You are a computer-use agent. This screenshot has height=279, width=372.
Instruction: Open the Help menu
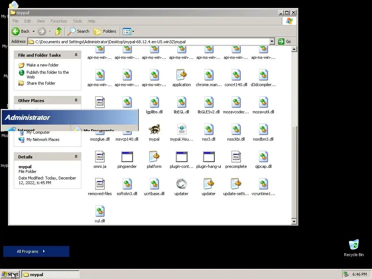point(91,21)
